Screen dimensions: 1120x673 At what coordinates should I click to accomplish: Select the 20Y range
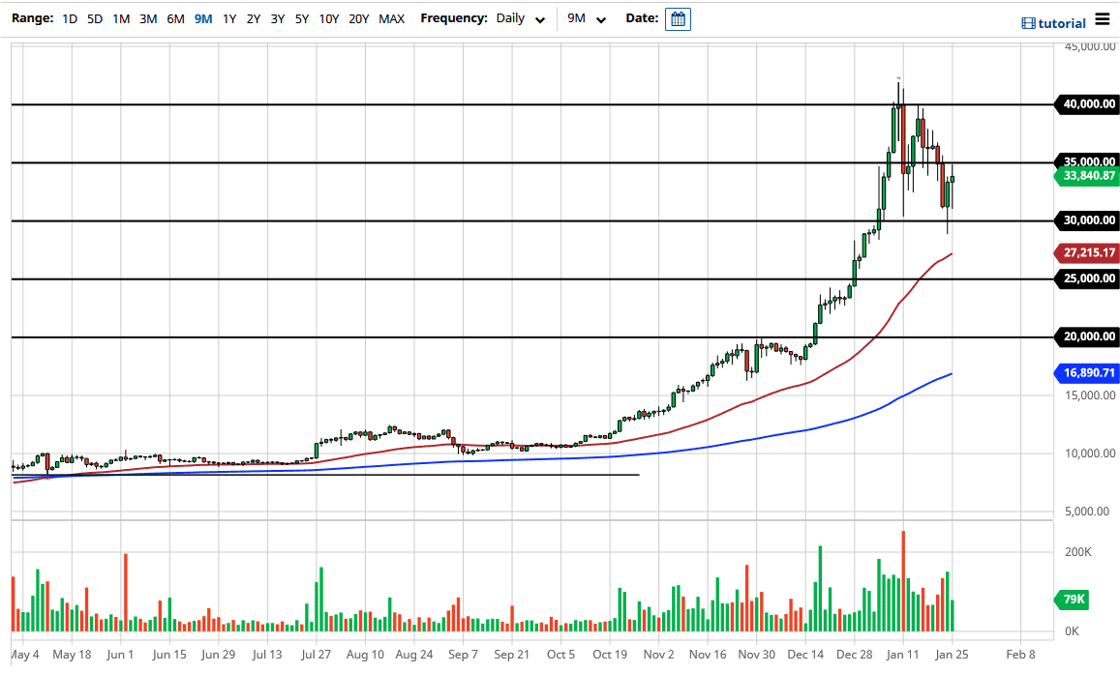[x=357, y=18]
